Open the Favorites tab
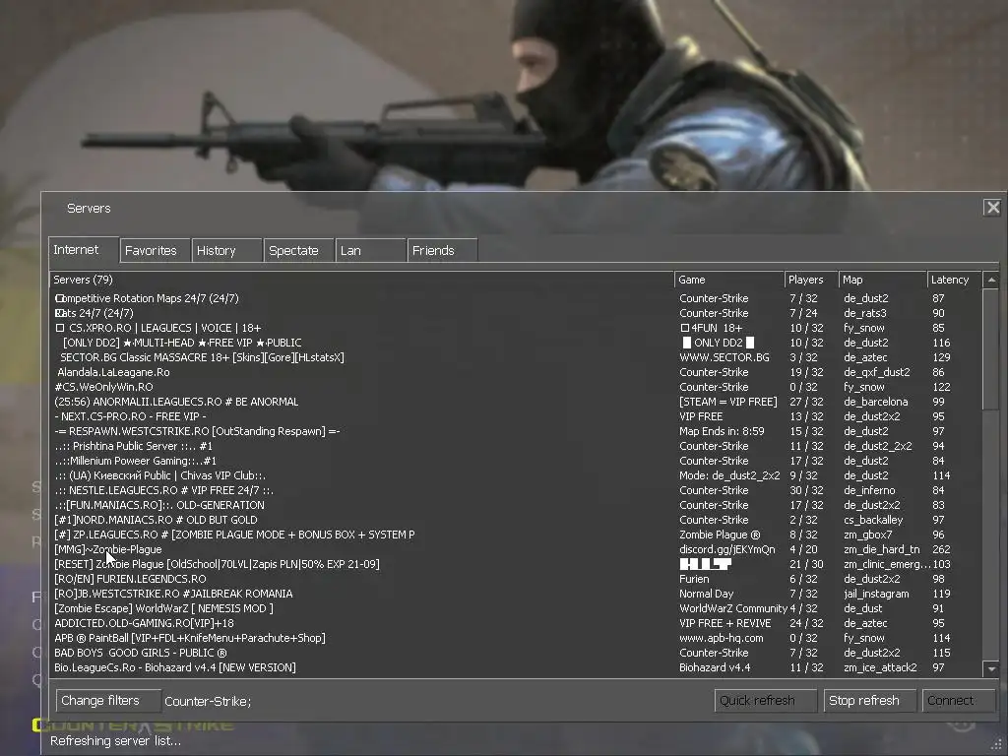 (x=155, y=251)
